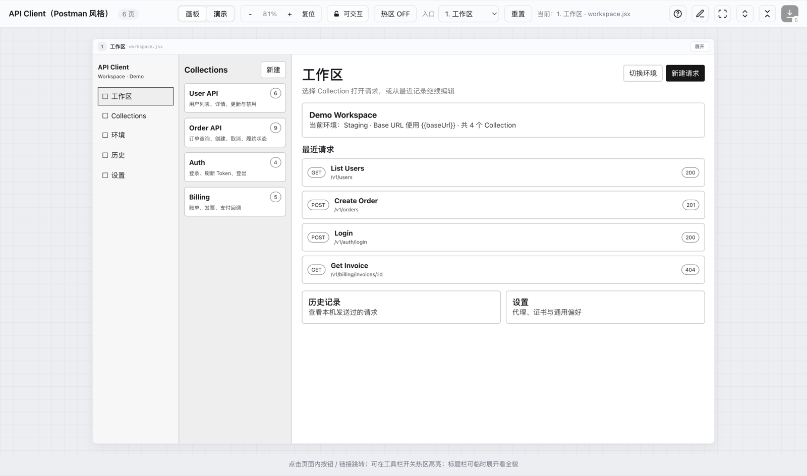807x476 pixels.
Task: Click the square icon beside Collections nav
Action: click(105, 115)
